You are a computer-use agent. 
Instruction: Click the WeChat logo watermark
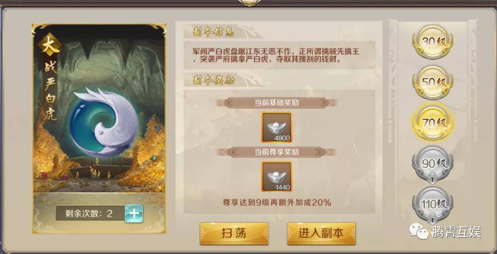419,231
